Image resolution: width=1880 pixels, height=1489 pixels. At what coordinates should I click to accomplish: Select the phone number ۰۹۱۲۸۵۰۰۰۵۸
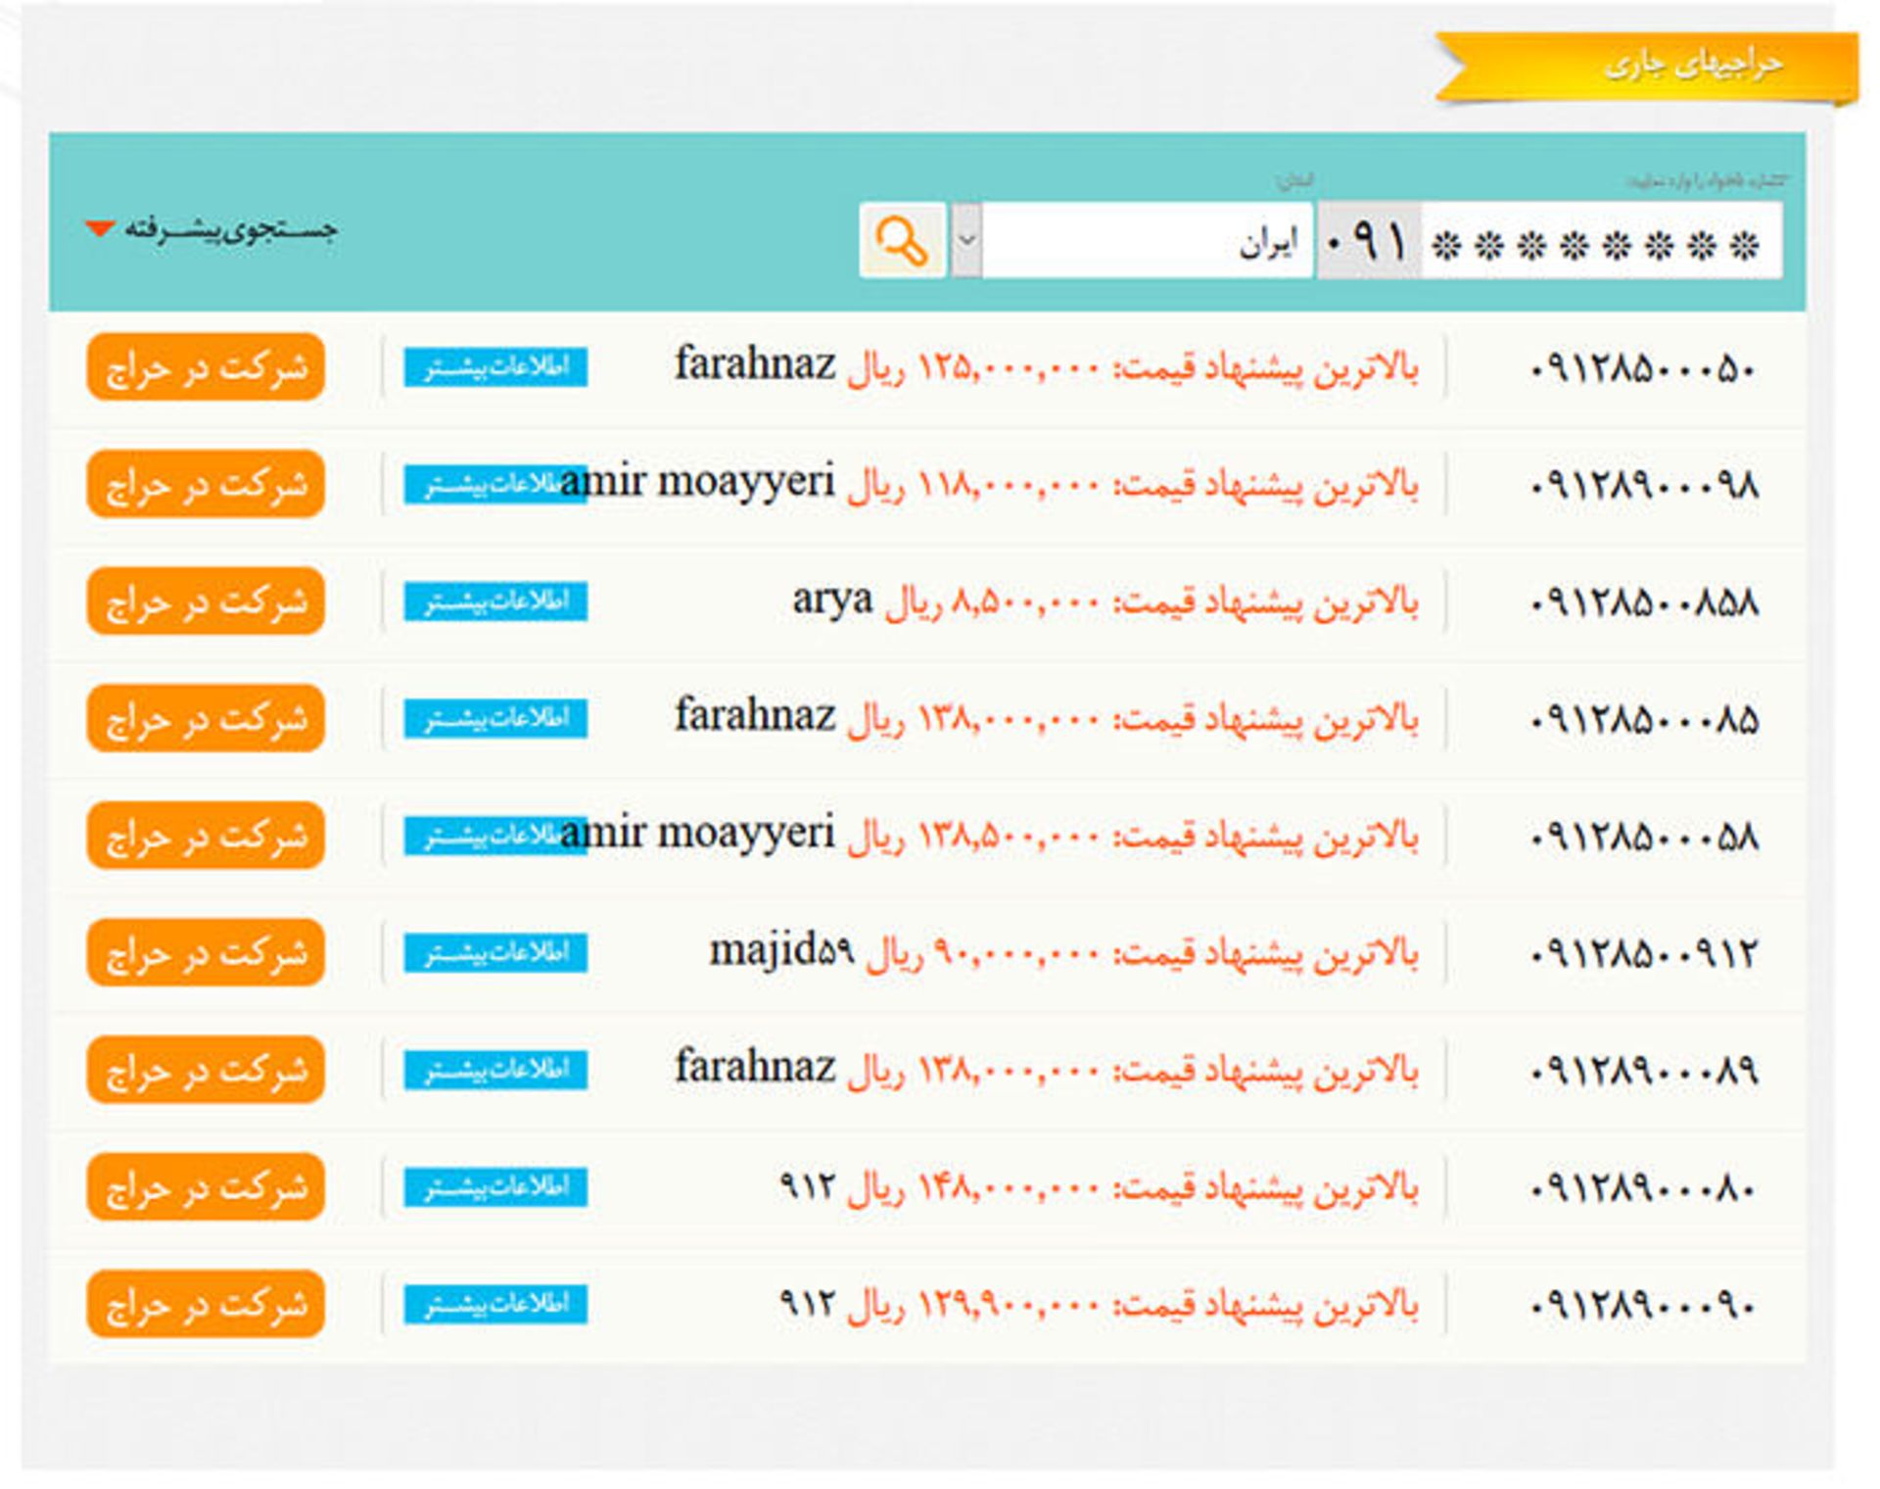(x=1643, y=837)
